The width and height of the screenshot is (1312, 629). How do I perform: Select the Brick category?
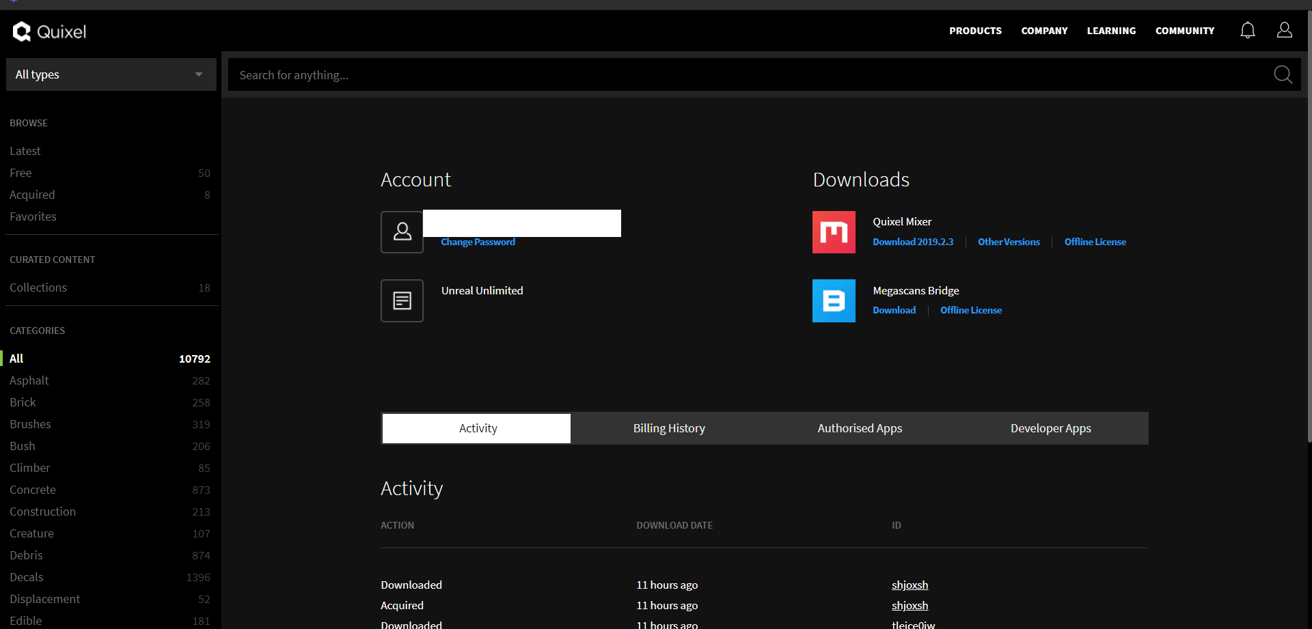[x=110, y=402]
